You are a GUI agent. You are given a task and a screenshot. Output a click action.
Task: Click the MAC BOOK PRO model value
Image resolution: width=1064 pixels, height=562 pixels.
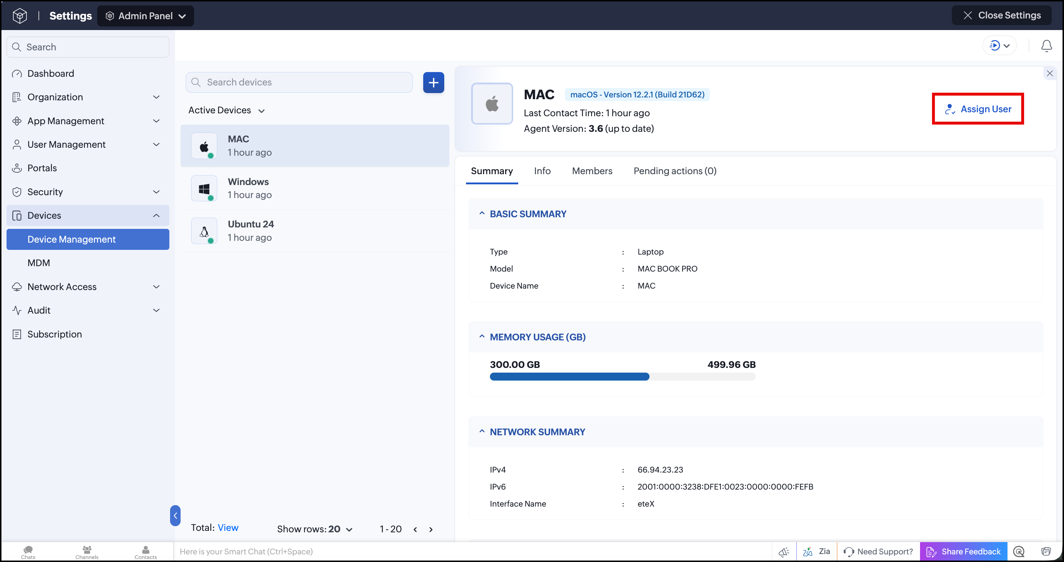click(x=667, y=269)
